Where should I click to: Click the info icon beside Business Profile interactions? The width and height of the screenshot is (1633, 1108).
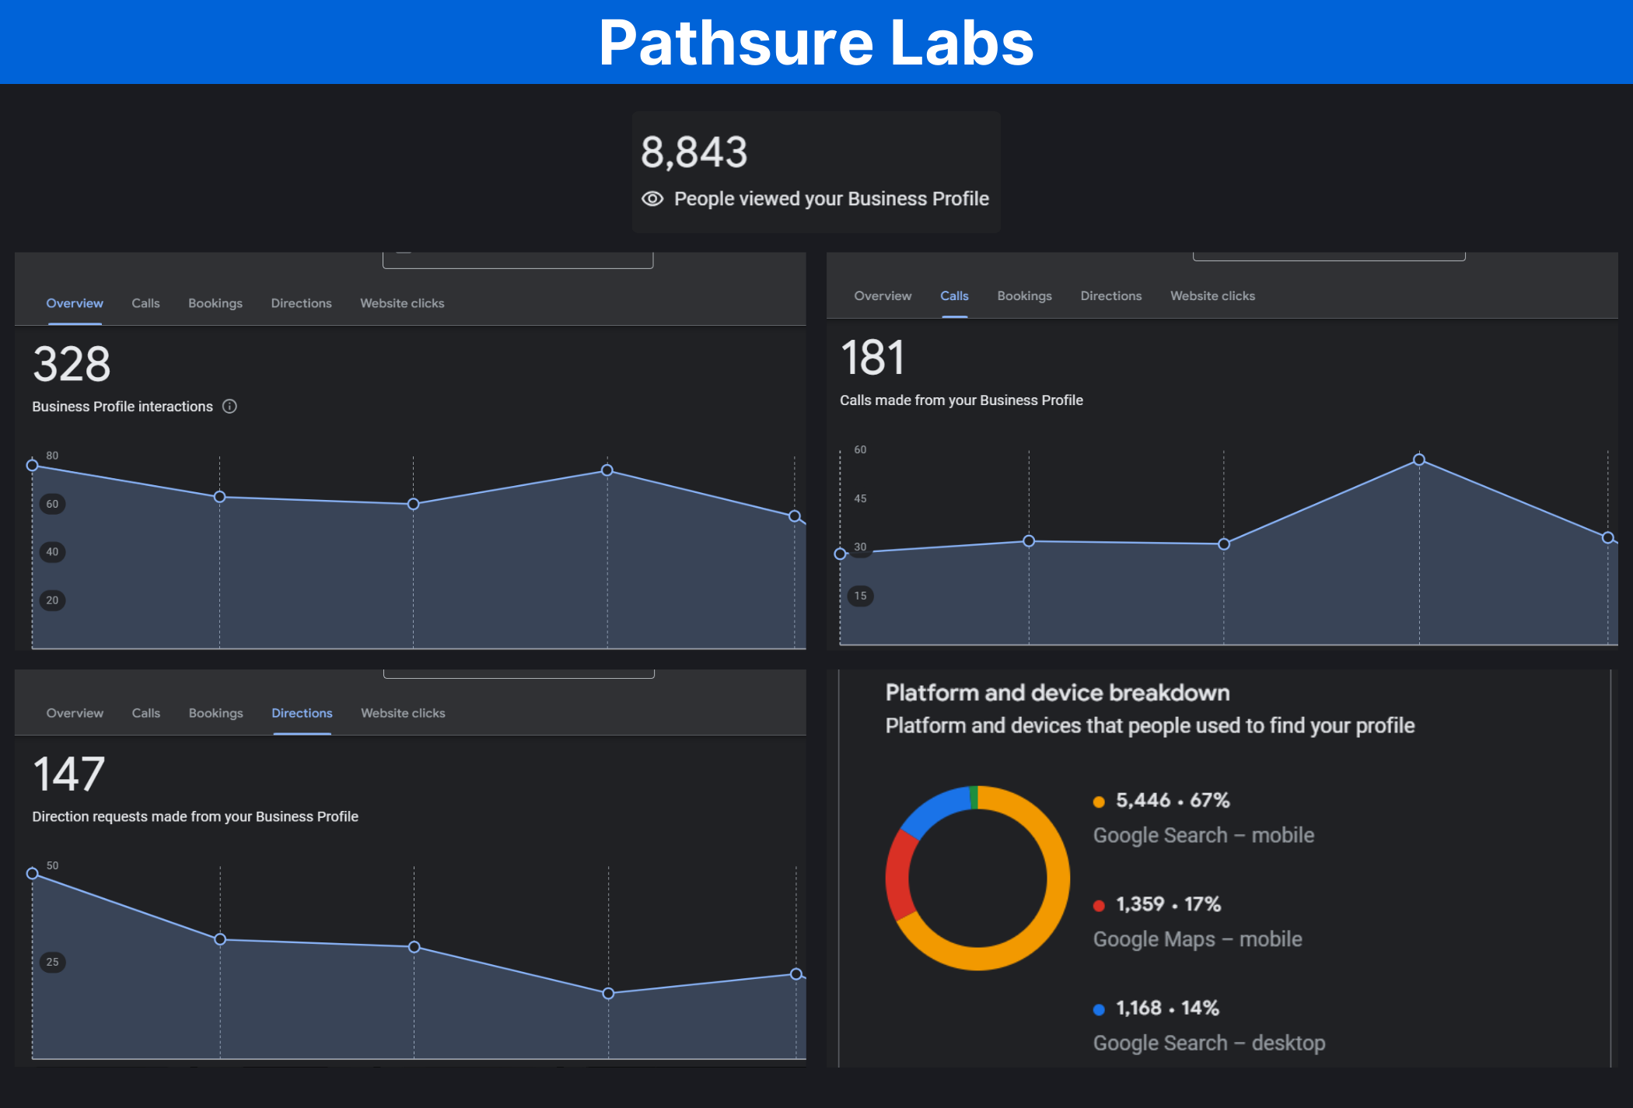[x=229, y=407]
